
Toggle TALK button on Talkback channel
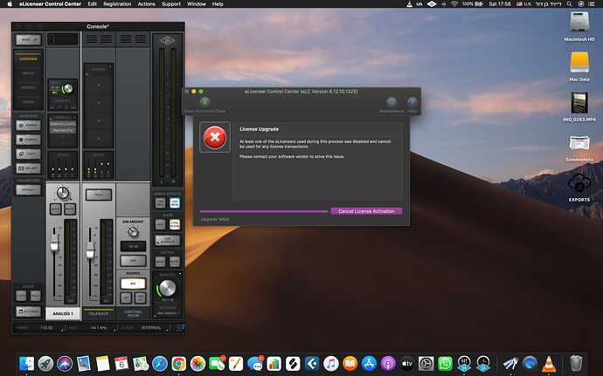pyautogui.click(x=99, y=195)
